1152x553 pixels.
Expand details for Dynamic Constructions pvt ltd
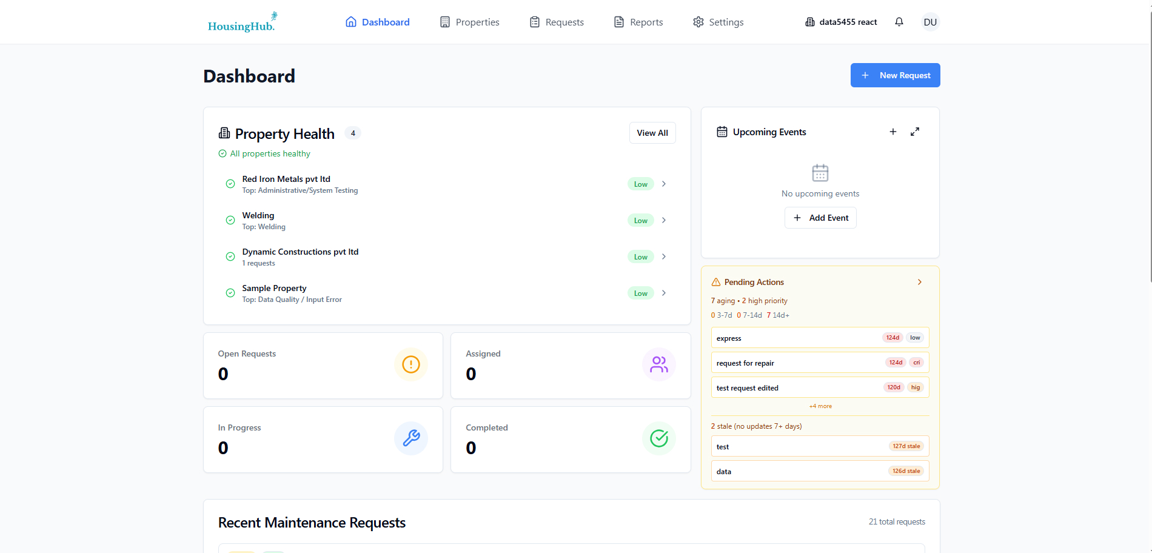click(664, 256)
